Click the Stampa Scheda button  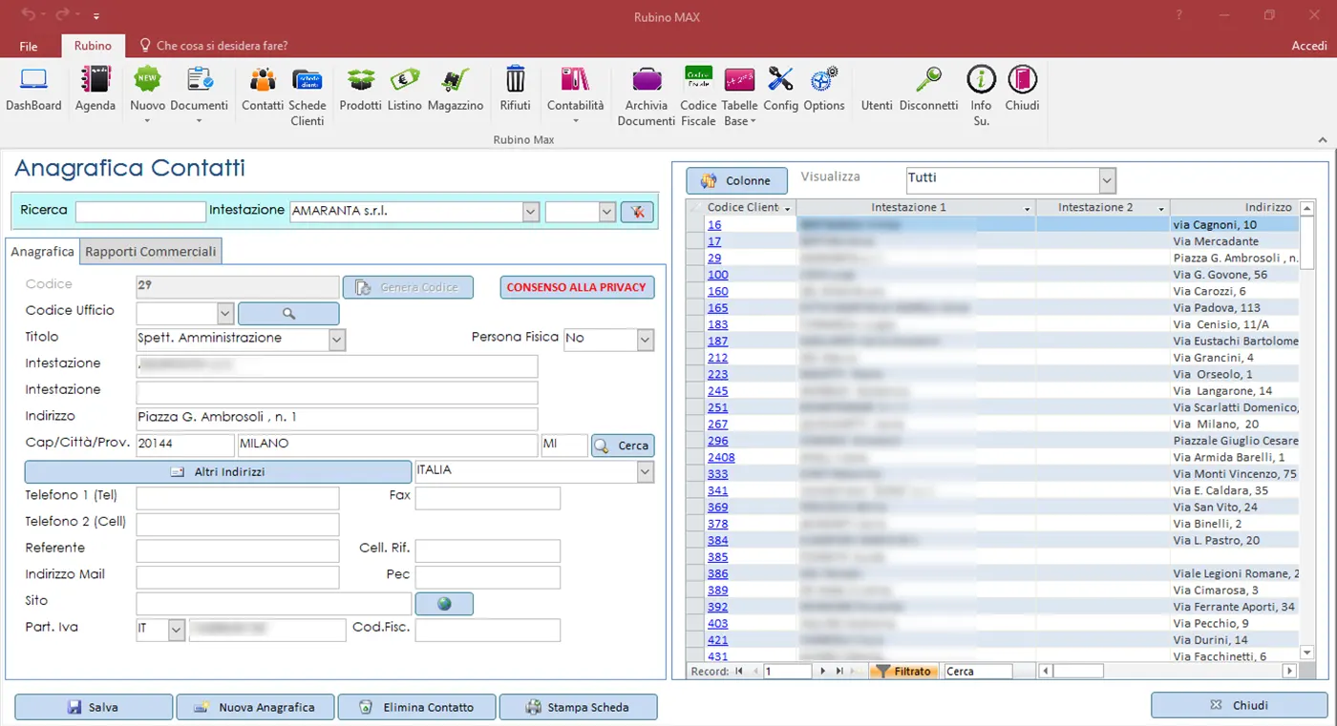(578, 707)
